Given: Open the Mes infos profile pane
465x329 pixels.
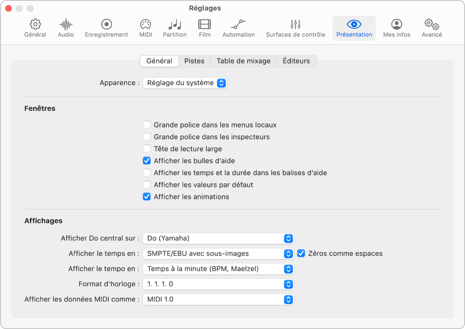Looking at the screenshot, I should coord(397,28).
